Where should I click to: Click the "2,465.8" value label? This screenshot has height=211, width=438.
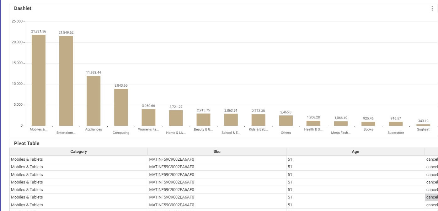point(286,112)
